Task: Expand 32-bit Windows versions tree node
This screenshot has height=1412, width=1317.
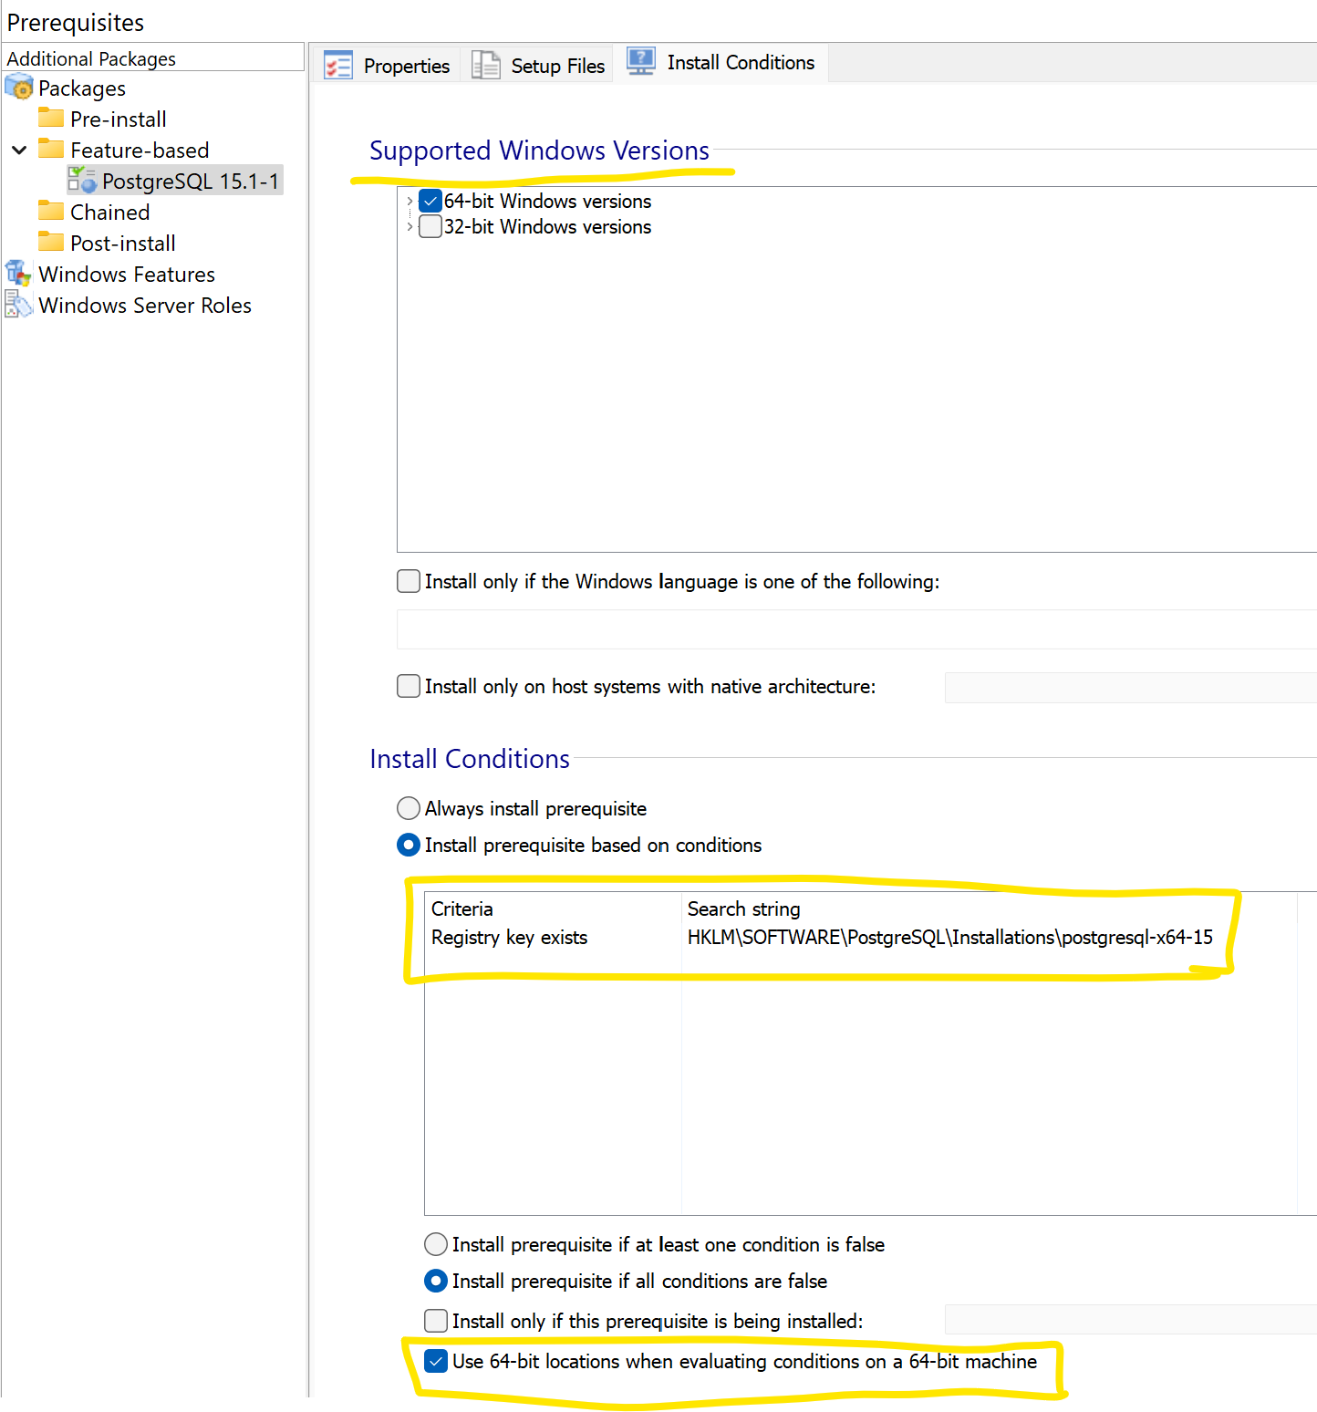Action: [410, 226]
